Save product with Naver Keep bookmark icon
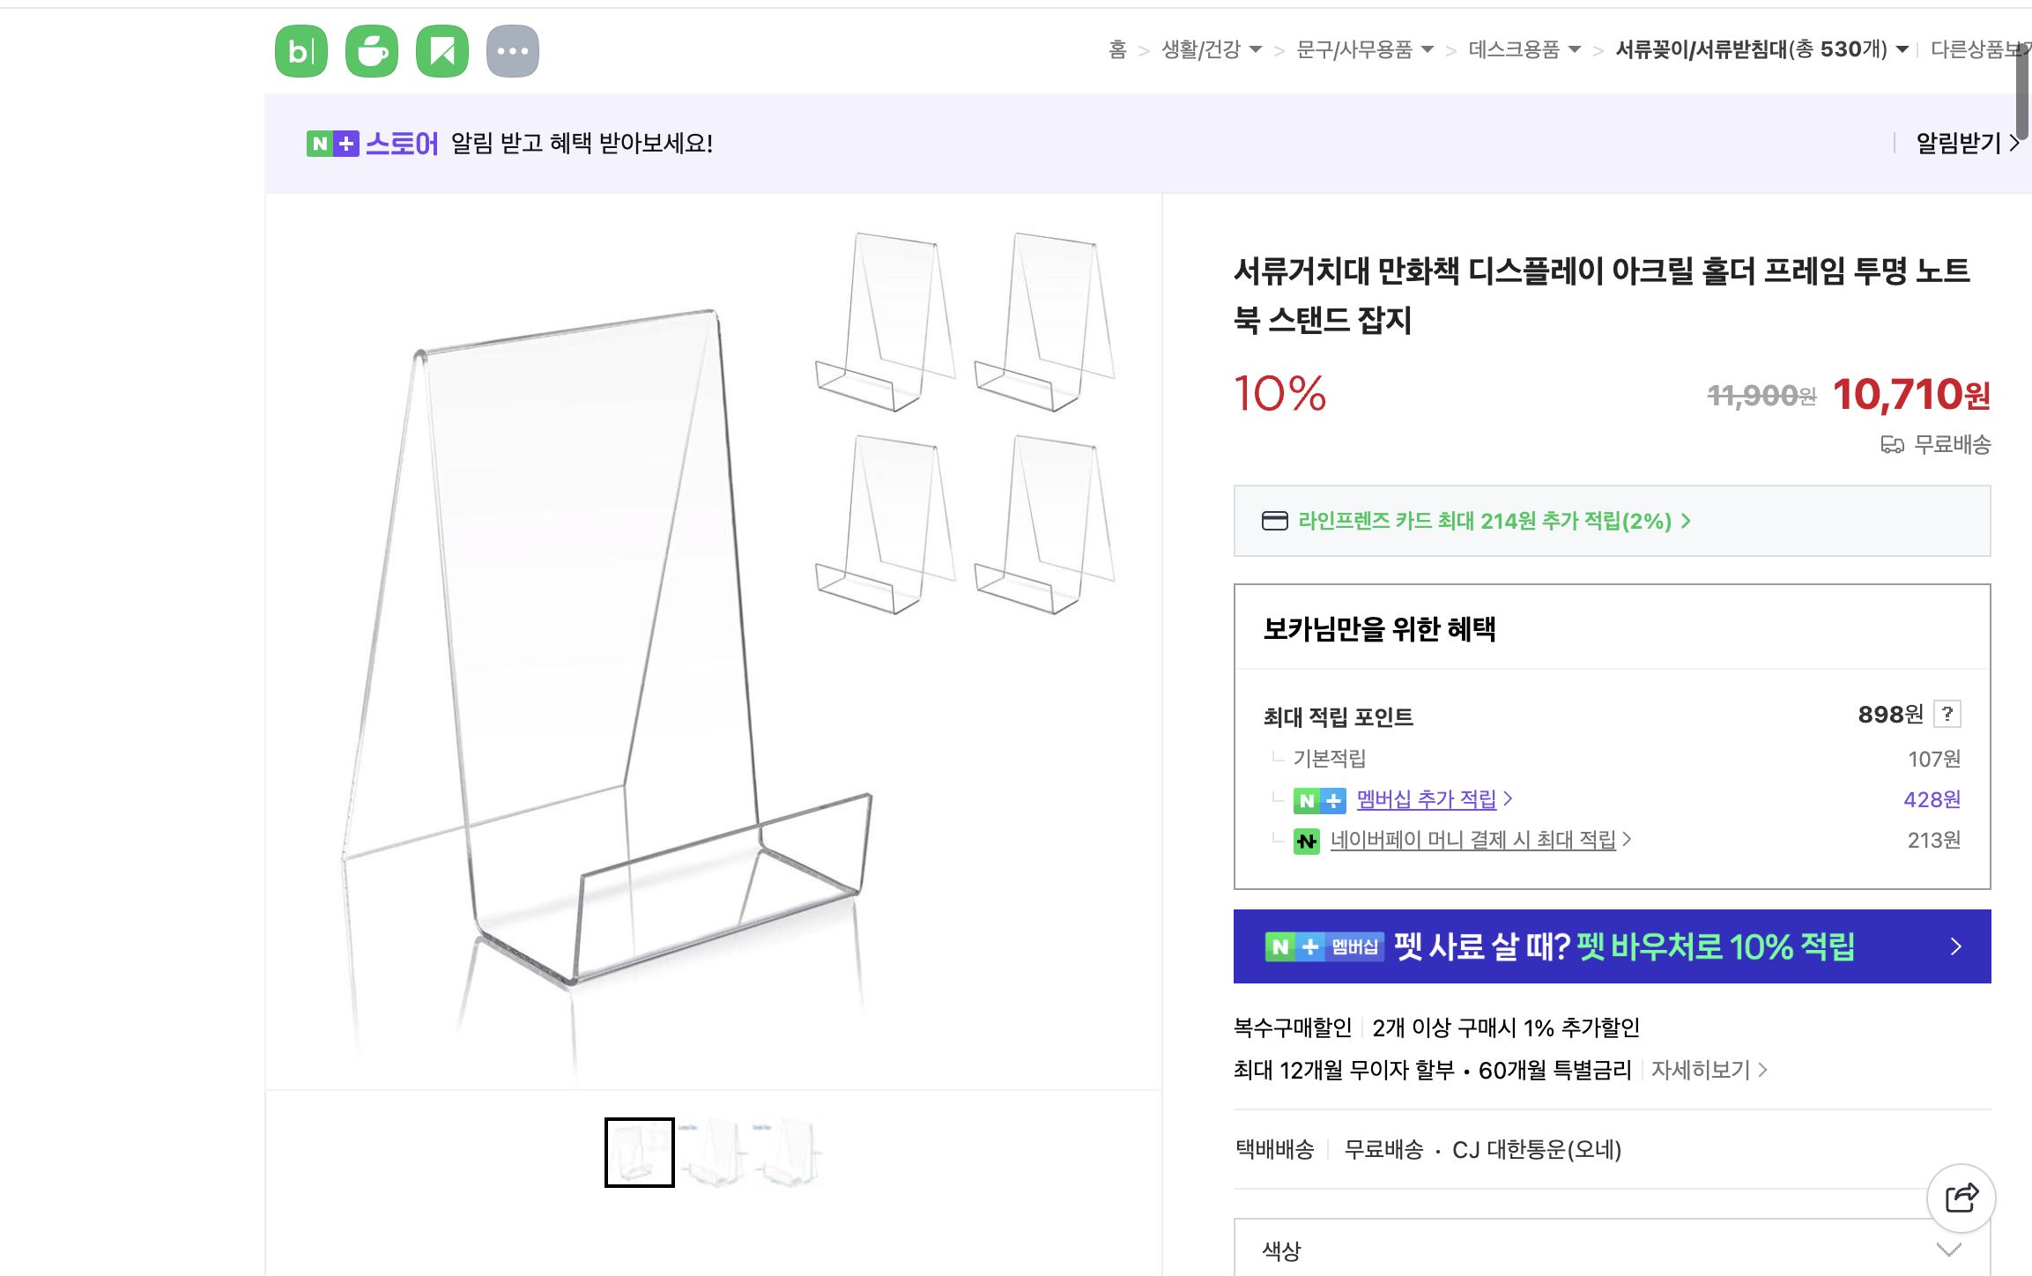The width and height of the screenshot is (2032, 1276). 442,50
